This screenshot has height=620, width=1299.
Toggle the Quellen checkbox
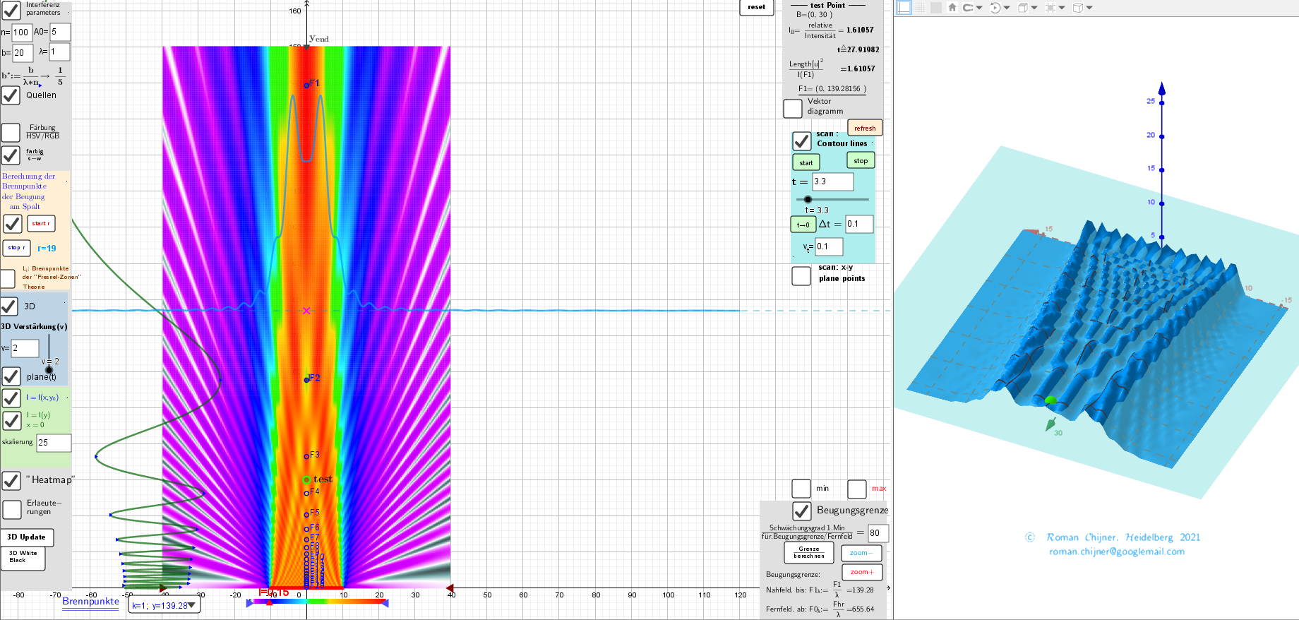[11, 95]
